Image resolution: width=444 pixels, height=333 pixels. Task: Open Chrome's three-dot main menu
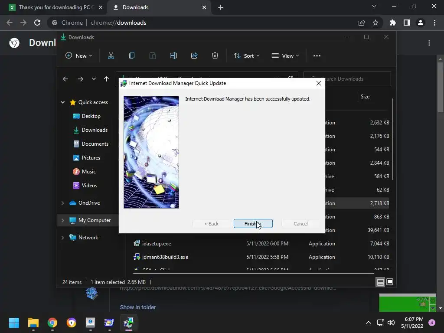click(434, 23)
